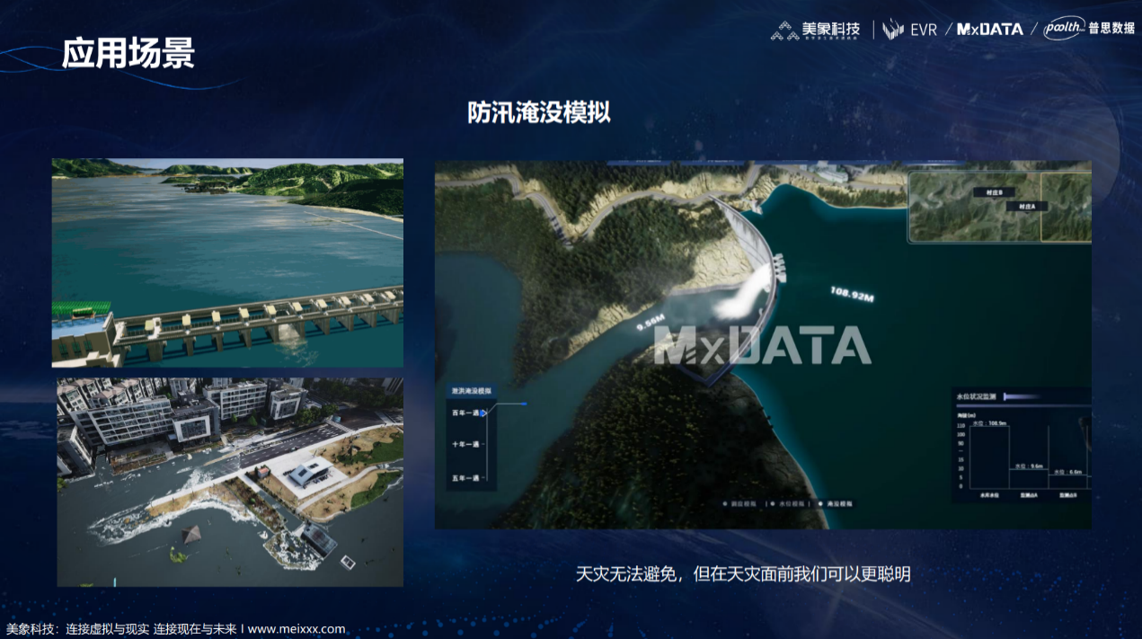Open the dam reservoir rendering image

(227, 263)
